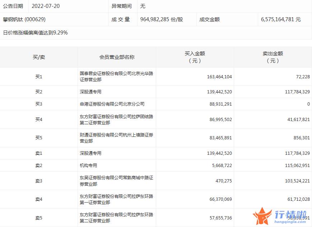Select the 卖5 row label
312x227 pixels.
[39, 218]
